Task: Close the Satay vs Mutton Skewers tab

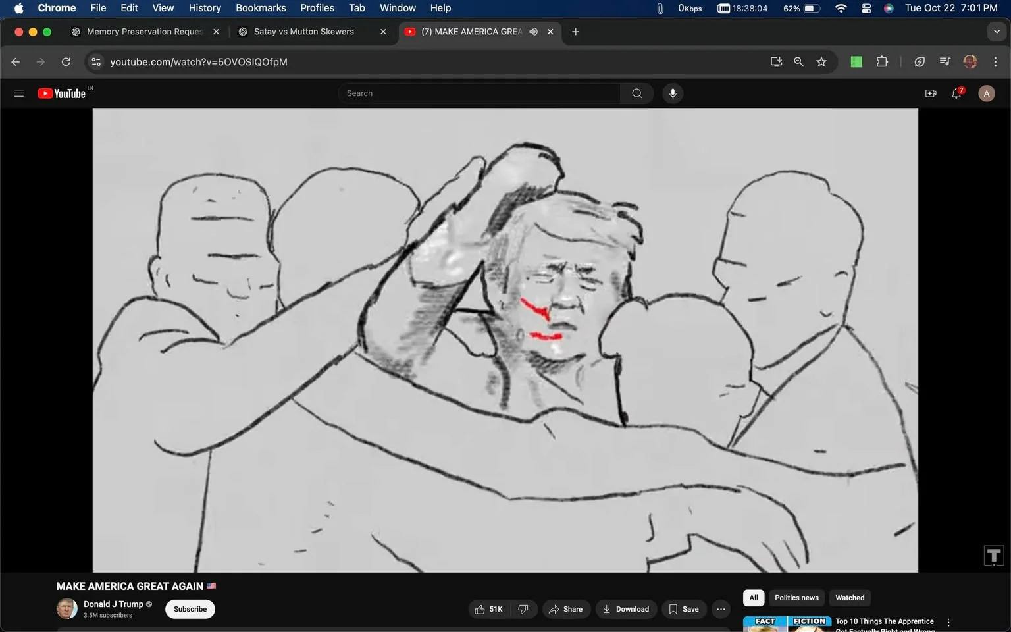Action: [x=383, y=32]
